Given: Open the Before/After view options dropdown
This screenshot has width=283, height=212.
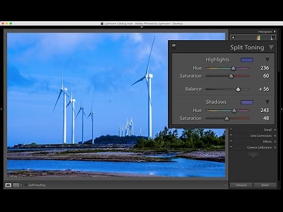Looking at the screenshot, I should click(21, 185).
